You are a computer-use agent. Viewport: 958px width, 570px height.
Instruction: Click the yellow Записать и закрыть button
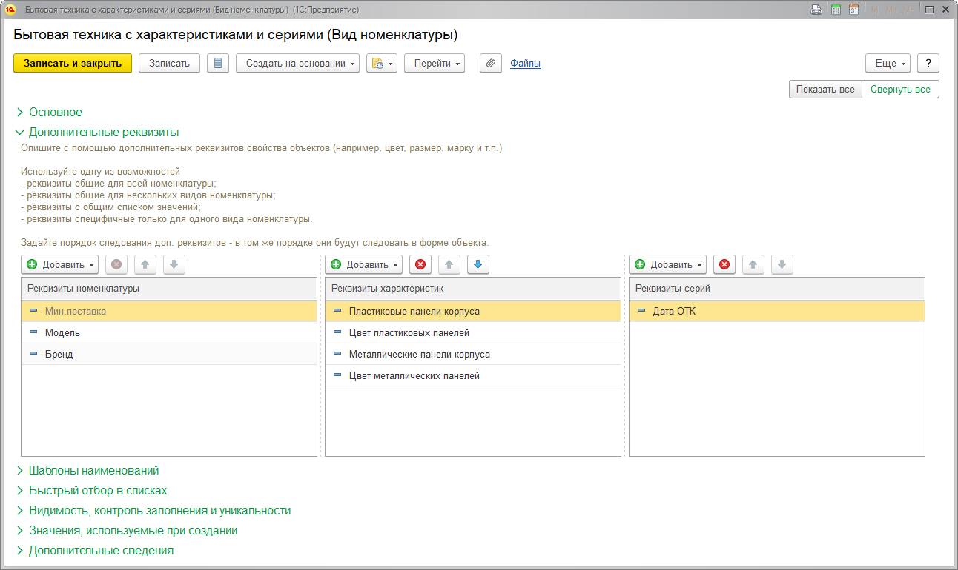click(73, 64)
